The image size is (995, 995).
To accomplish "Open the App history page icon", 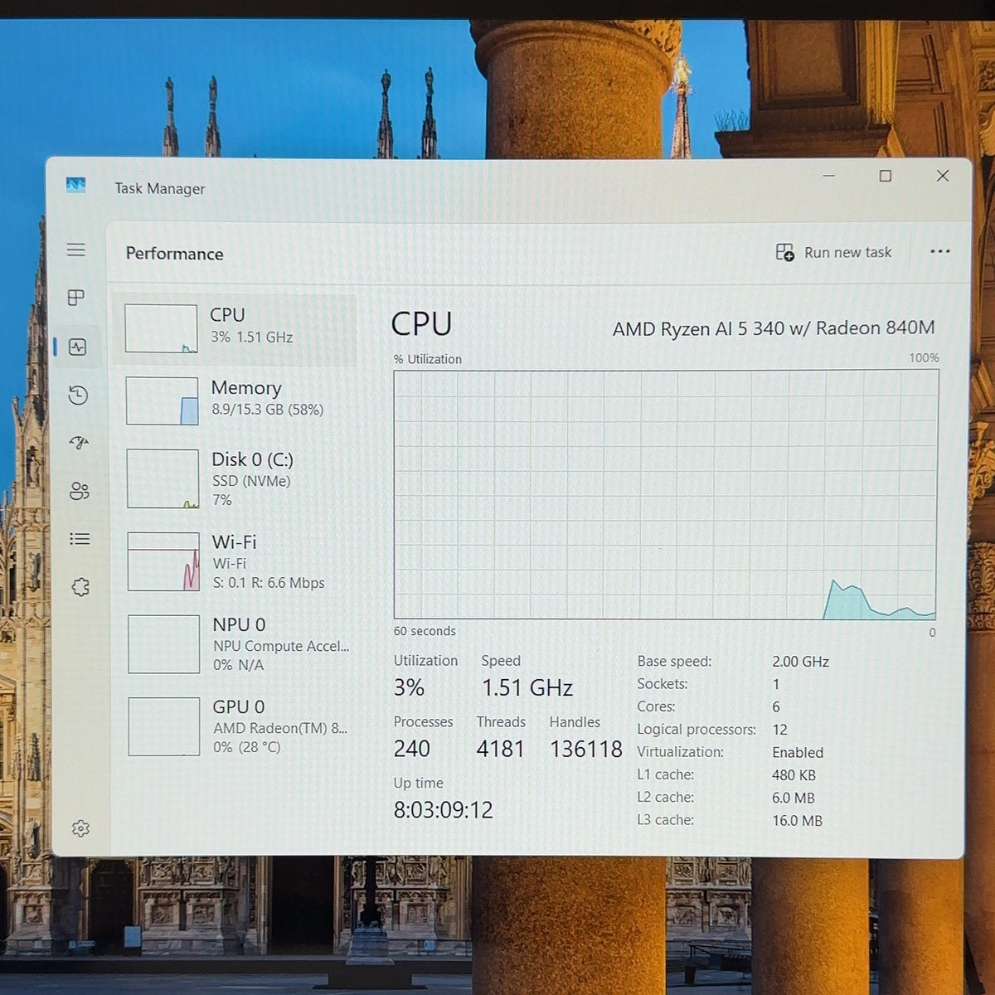I will point(78,396).
